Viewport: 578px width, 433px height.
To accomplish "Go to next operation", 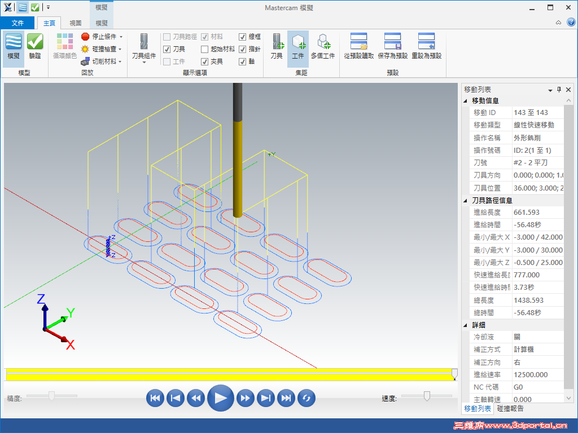I will click(266, 398).
